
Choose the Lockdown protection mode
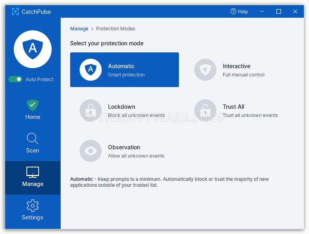click(x=125, y=110)
